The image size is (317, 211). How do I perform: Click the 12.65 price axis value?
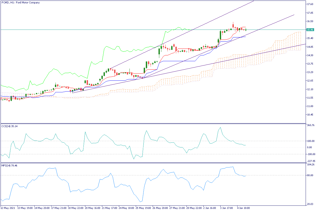[x=310, y=81]
